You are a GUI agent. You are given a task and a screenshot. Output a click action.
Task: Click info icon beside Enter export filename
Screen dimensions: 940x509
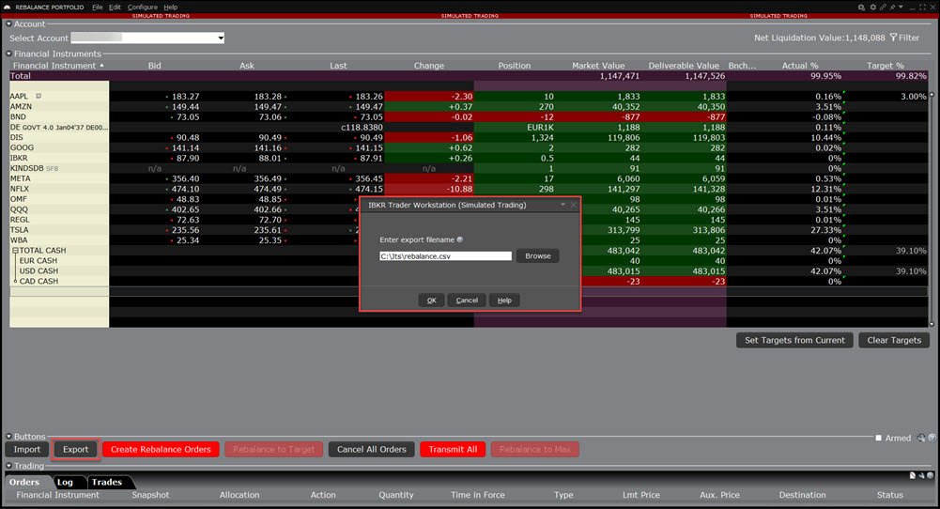click(x=460, y=239)
